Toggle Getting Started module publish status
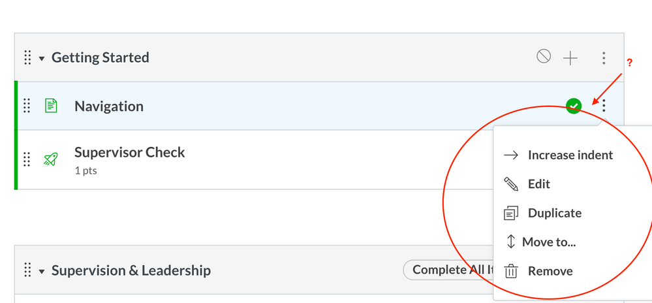Viewport: 652px width, 303px height. pos(544,57)
